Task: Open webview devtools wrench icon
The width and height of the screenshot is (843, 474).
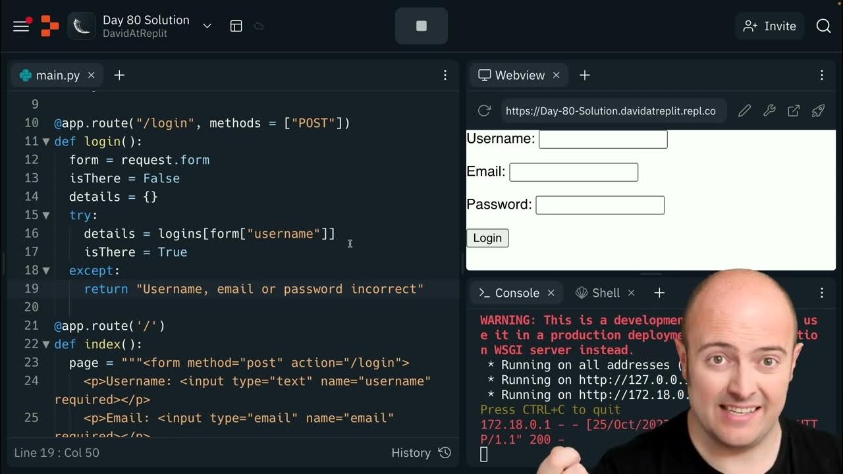Action: (769, 111)
